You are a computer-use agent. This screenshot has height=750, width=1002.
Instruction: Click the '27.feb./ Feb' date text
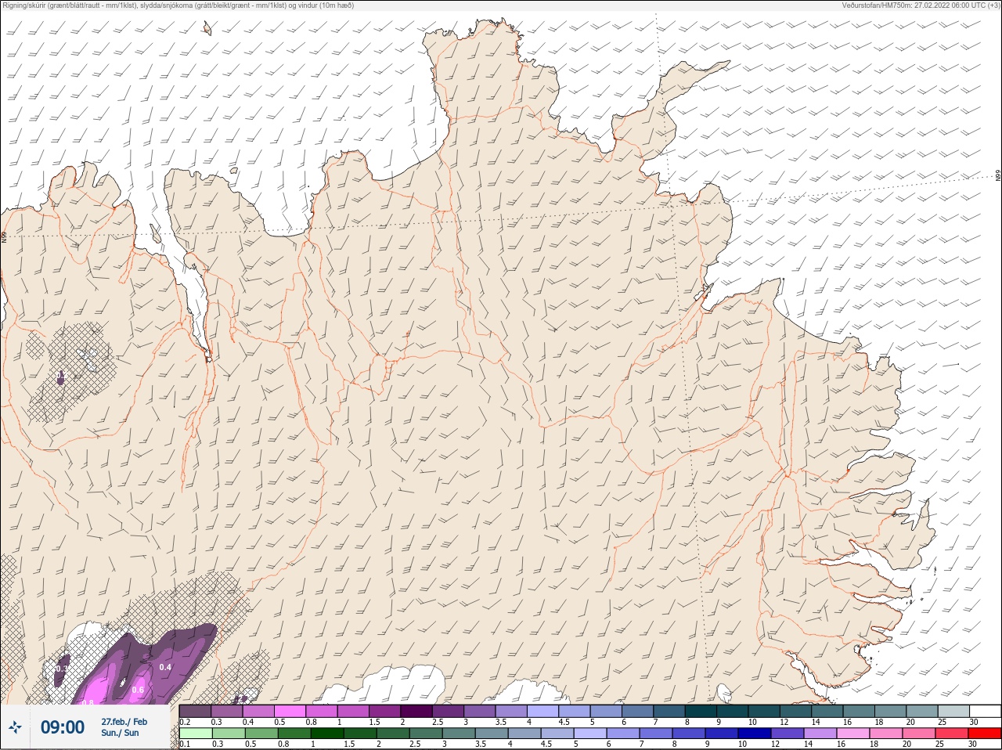coord(124,721)
